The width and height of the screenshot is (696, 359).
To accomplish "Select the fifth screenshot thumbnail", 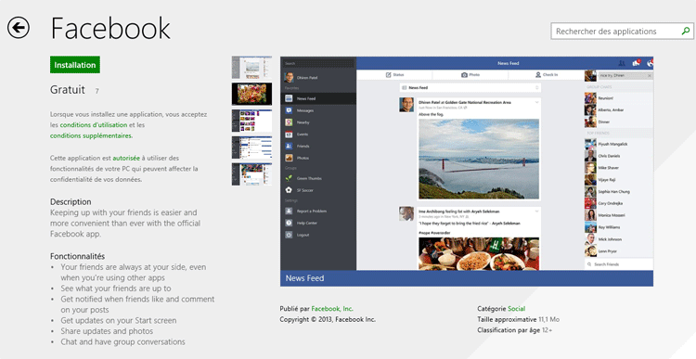I will (251, 174).
